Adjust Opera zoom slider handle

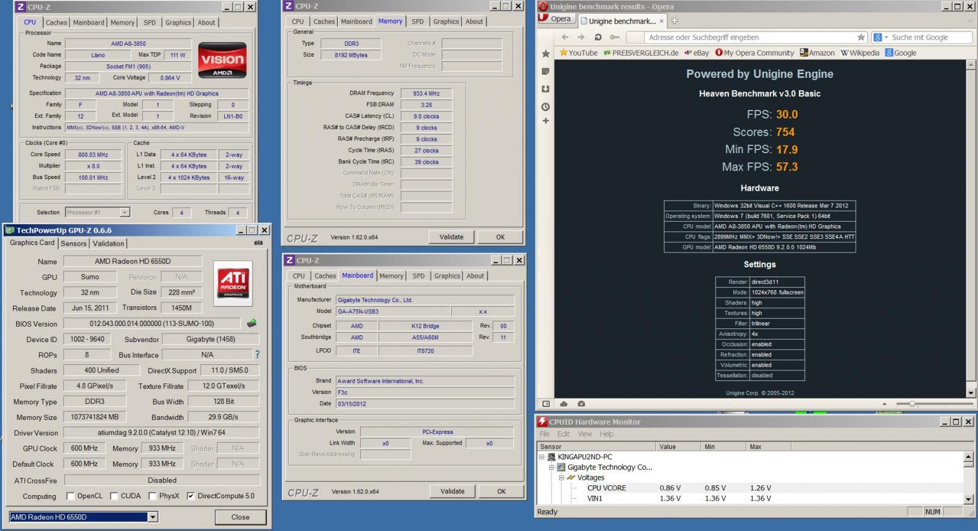(912, 404)
